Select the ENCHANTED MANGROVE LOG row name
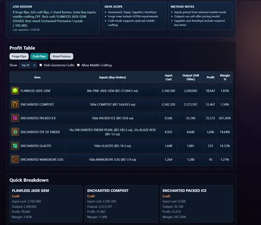Viewport: 261px width, 225px height. pos(42,160)
